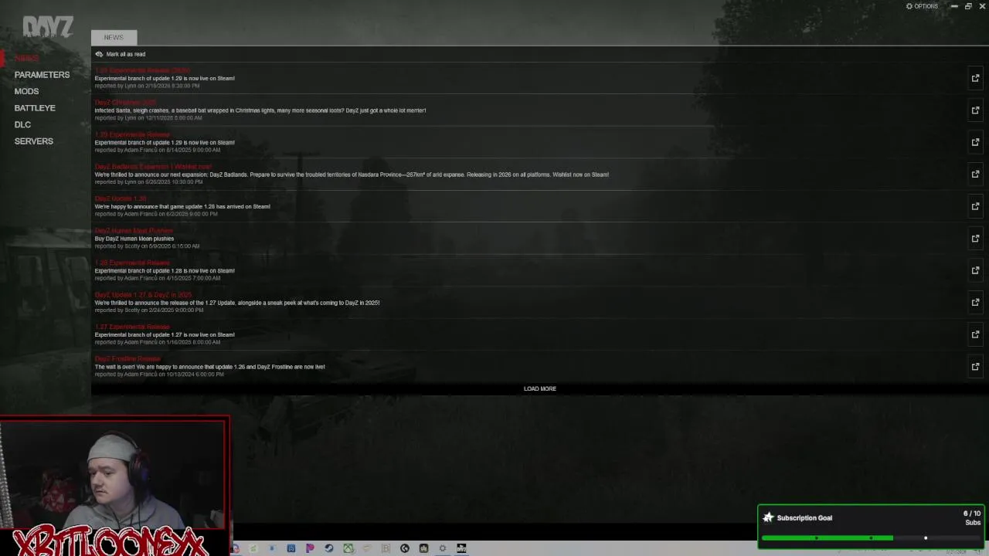This screenshot has width=989, height=556.
Task: Click 'Buy DayZ Human Meat plushies' text
Action: point(134,239)
